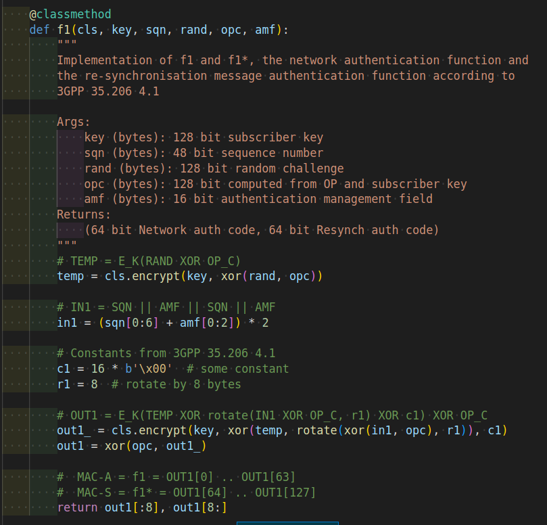Click comment '# Constants from 3GPP 35.206 4.1'
Viewport: 547px width, 525px height.
(x=166, y=353)
